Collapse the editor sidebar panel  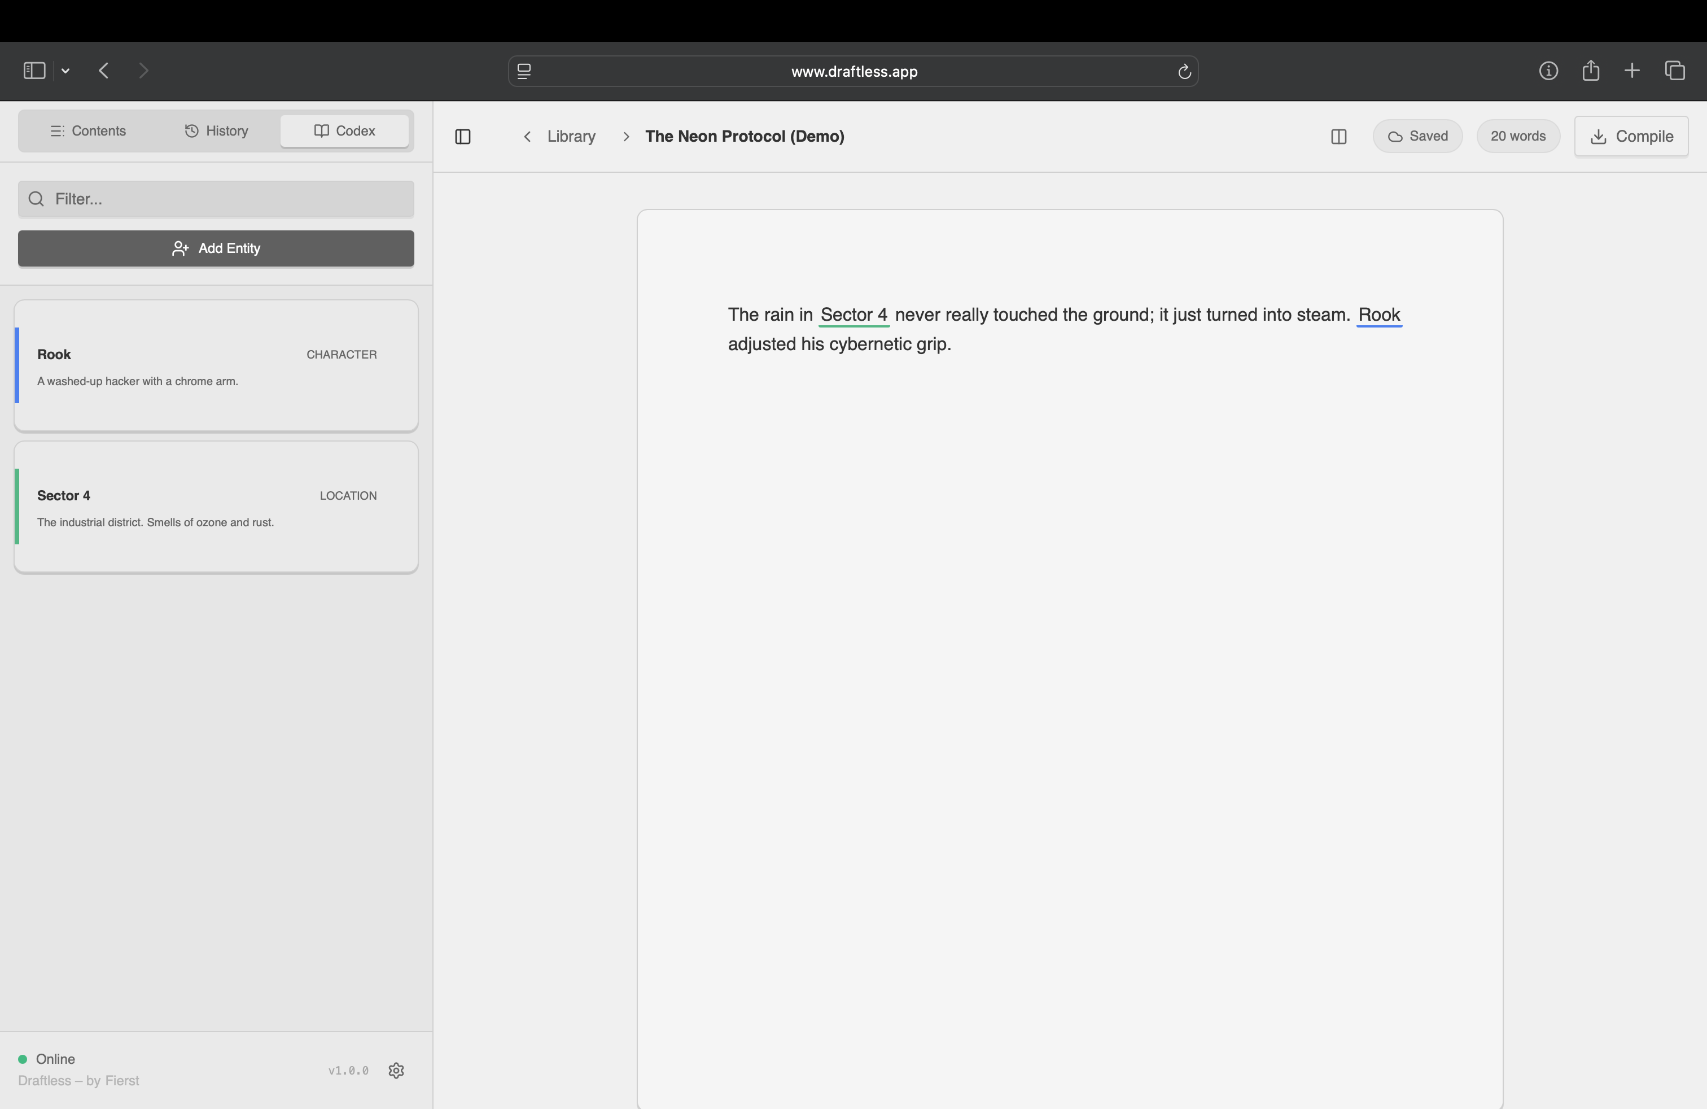click(463, 136)
